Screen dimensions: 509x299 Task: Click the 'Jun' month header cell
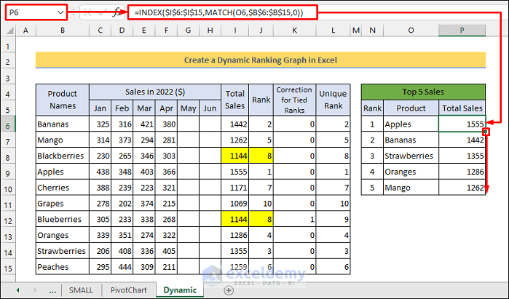(x=210, y=108)
